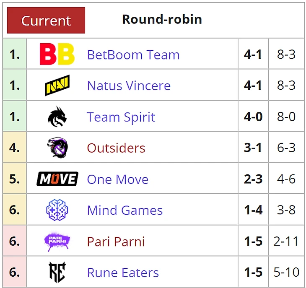Viewport: 306px width, 288px height.
Task: Click the Pari Parni purple logo
Action: click(x=57, y=241)
